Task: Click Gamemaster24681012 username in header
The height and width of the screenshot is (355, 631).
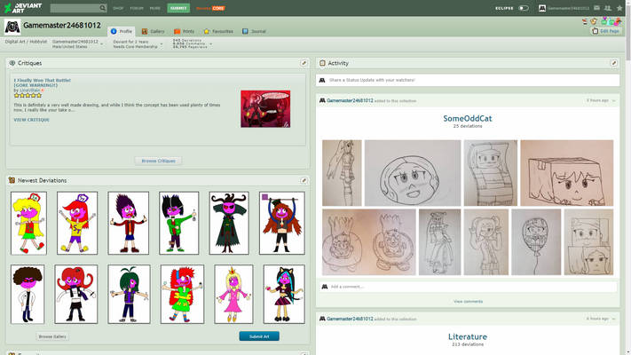Action: point(568,8)
